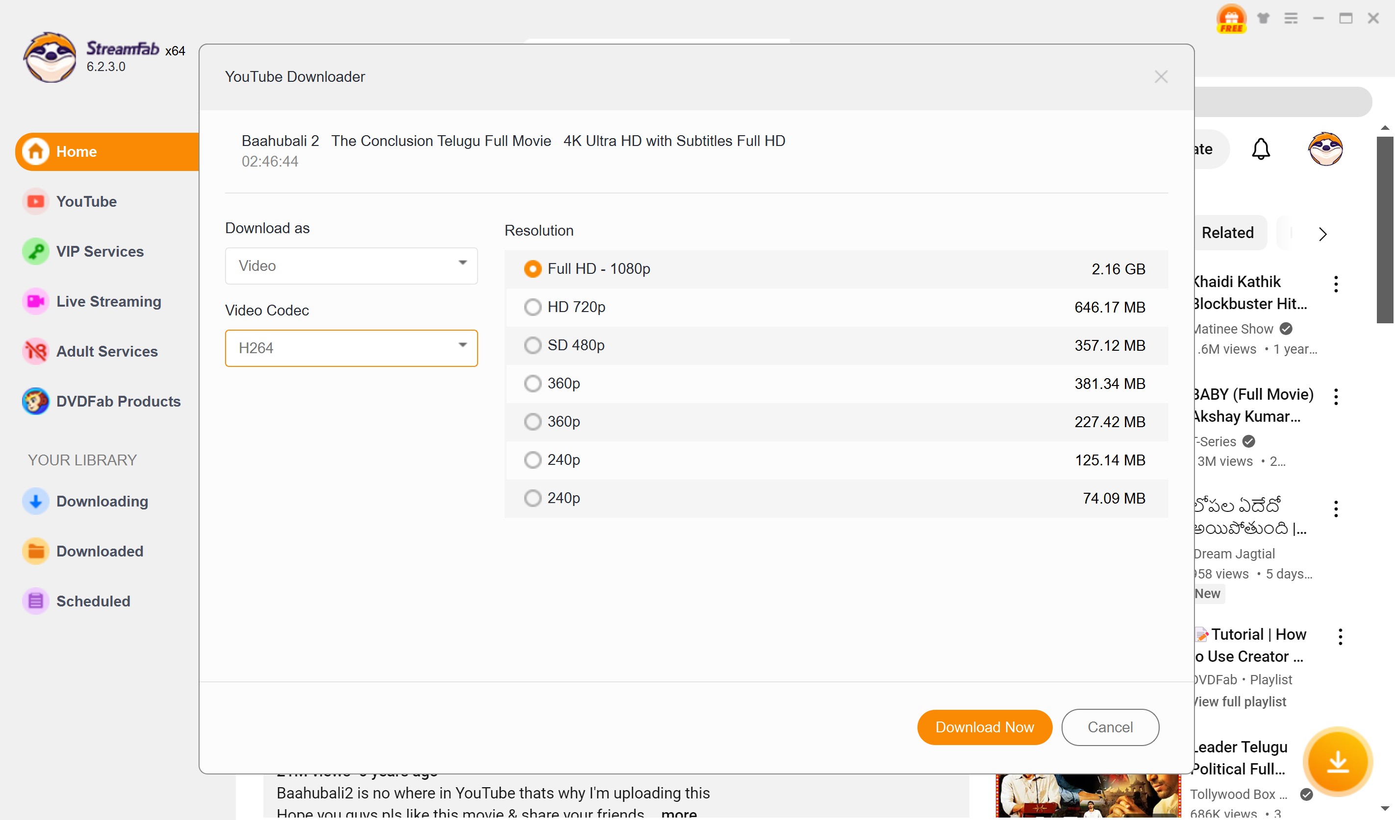Image resolution: width=1395 pixels, height=820 pixels.
Task: Open the hamburger main menu icon
Action: [1291, 18]
